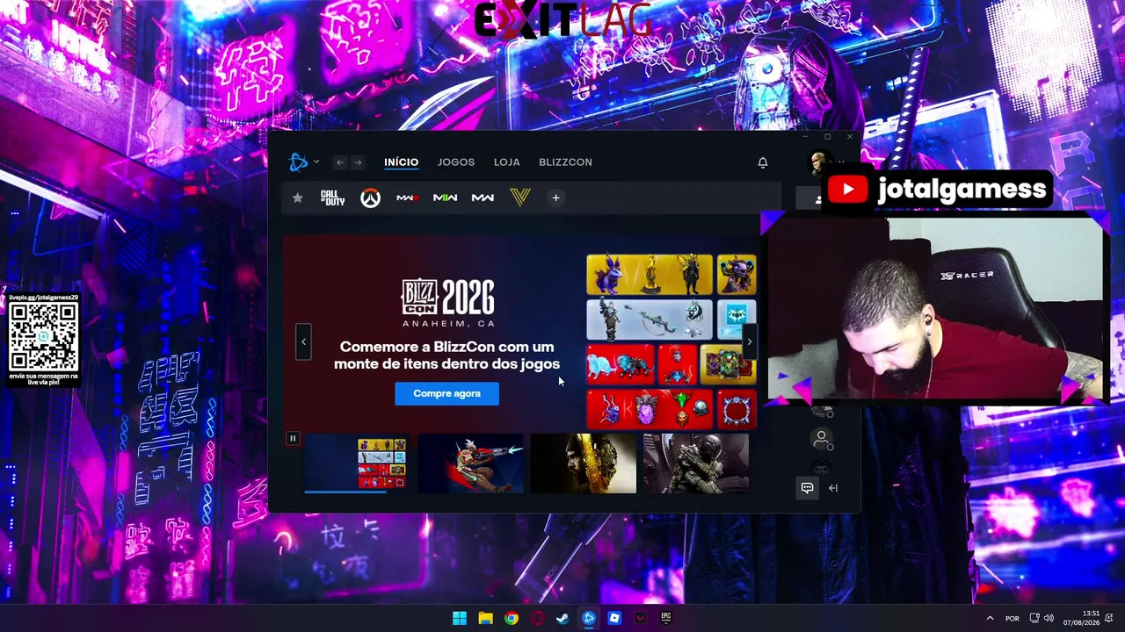
Task: Select the red-caped gunner carousel thumbnail
Action: point(469,463)
